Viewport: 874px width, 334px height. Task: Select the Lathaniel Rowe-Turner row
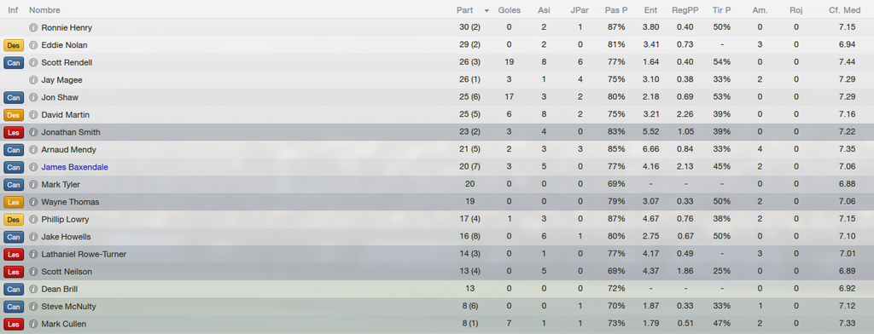click(437, 255)
